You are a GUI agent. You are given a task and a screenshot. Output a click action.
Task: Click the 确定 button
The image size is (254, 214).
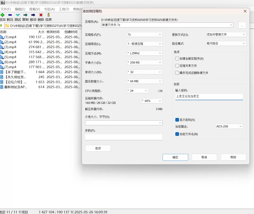[x=175, y=157]
